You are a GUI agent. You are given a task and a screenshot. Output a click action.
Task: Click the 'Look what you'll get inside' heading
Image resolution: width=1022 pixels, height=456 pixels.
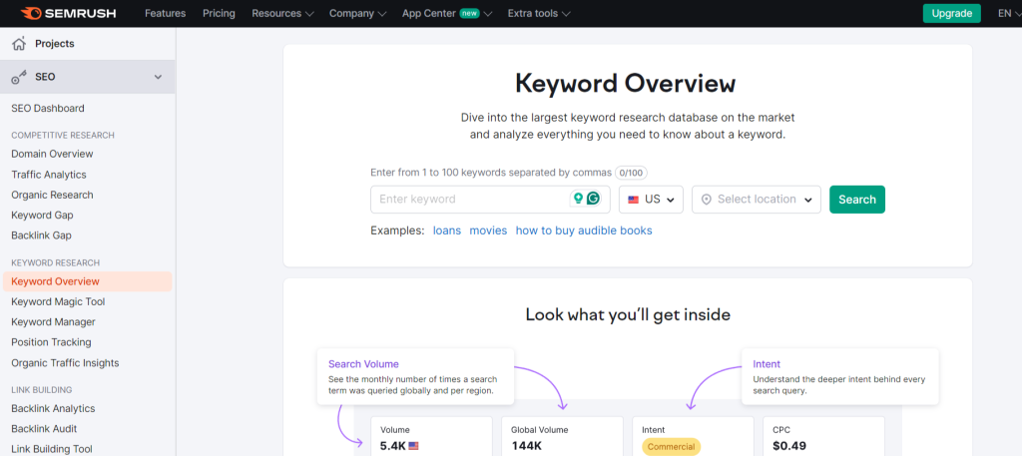(x=628, y=315)
